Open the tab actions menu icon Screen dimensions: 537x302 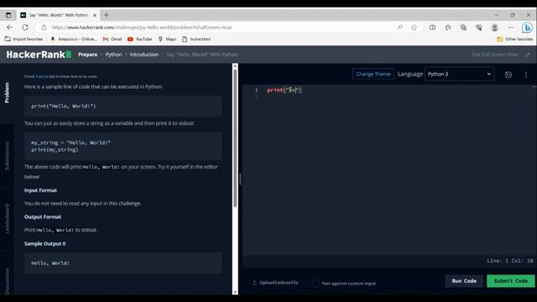click(8, 15)
